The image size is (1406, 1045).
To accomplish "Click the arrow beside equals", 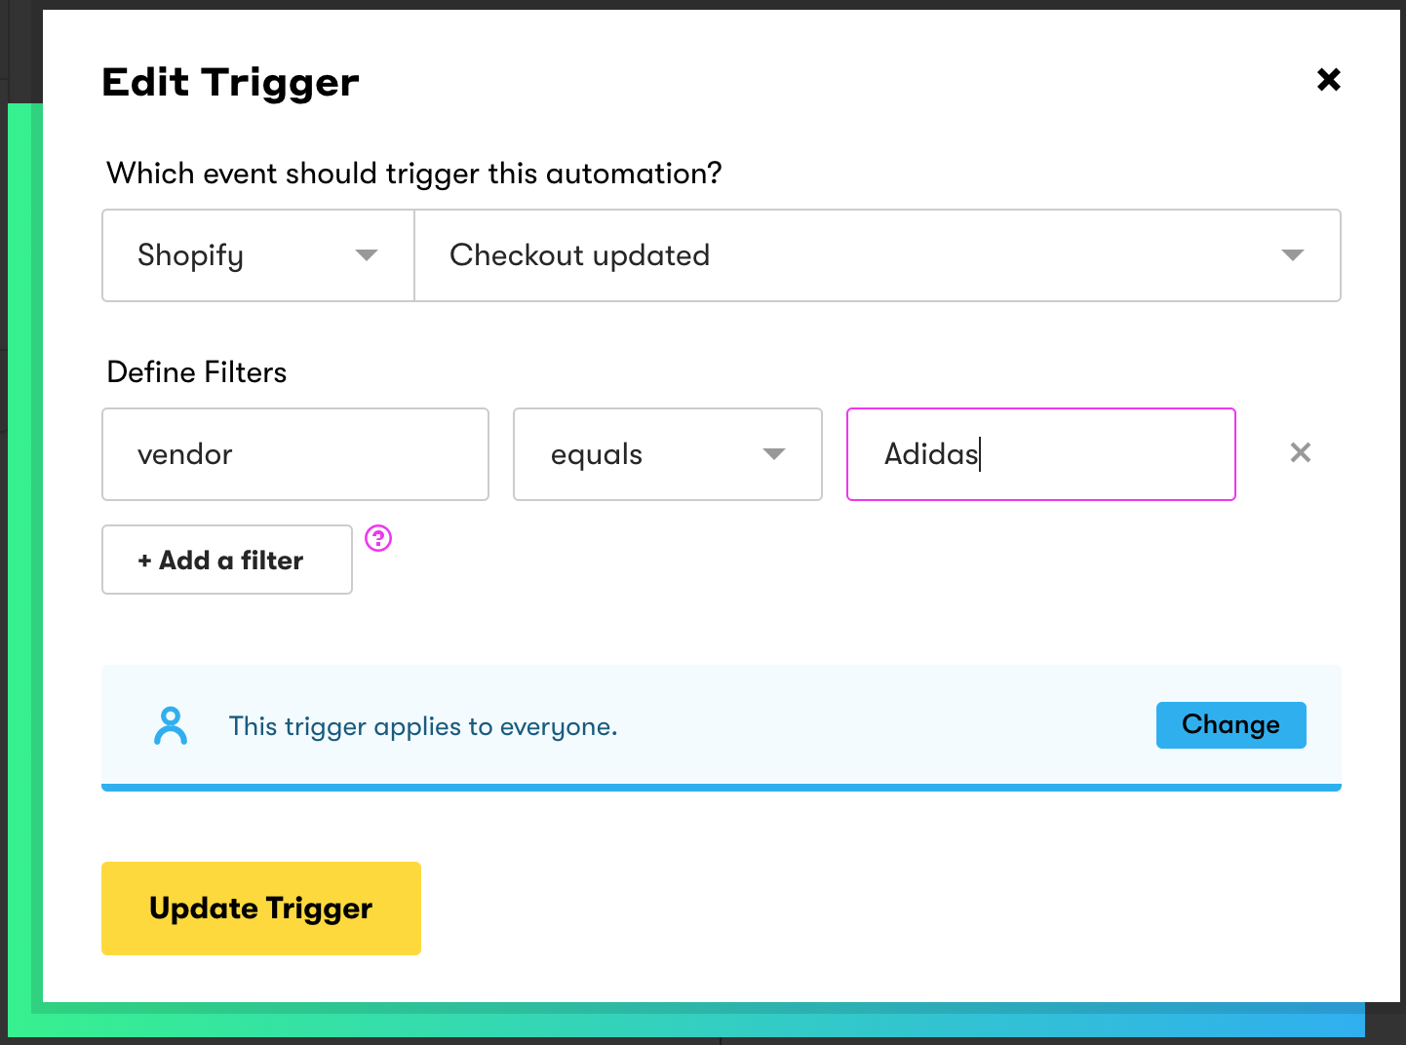I will (774, 454).
